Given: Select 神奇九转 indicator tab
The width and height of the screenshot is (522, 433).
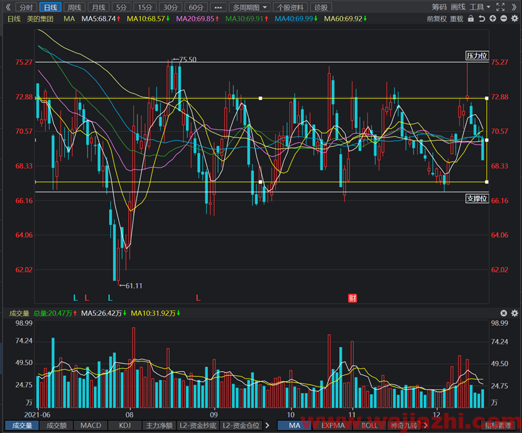Looking at the screenshot, I should (x=404, y=425).
